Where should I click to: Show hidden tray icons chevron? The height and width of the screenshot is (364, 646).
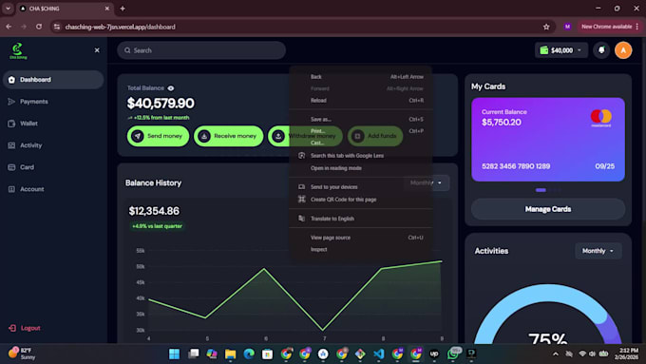(x=556, y=354)
